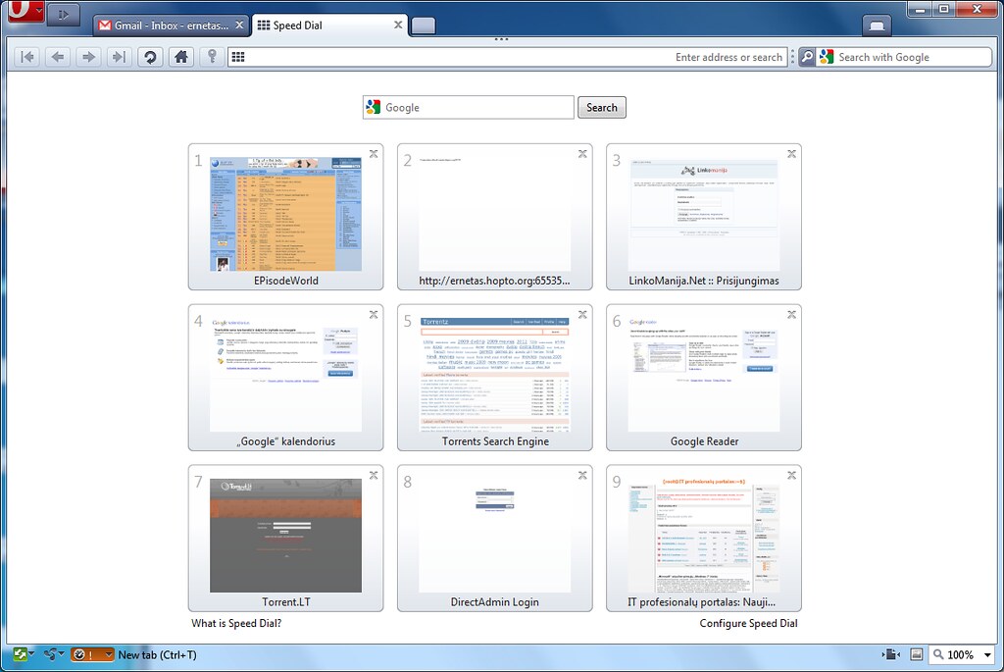
Task: Open a new tab with the tab-bar button
Action: (424, 25)
